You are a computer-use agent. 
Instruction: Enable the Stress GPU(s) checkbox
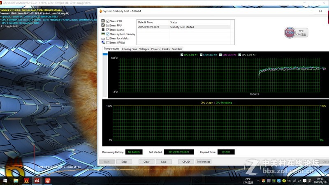tap(108, 43)
